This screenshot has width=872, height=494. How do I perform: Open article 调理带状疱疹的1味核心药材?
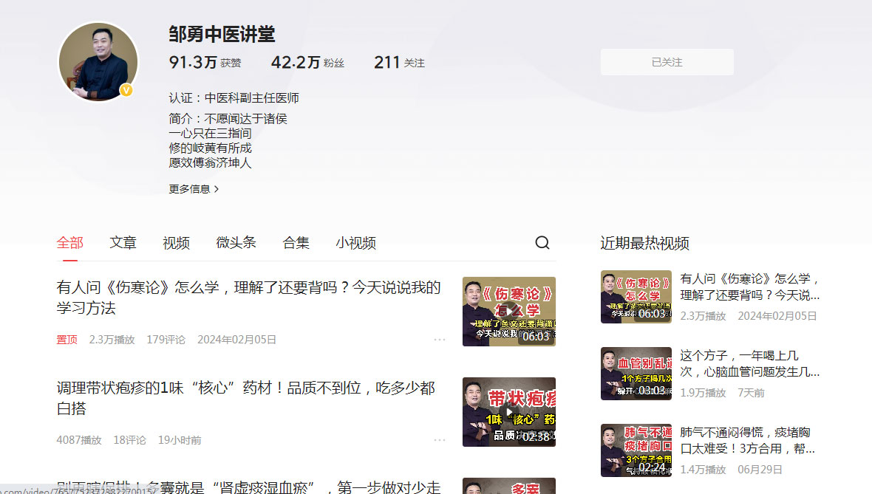(246, 399)
